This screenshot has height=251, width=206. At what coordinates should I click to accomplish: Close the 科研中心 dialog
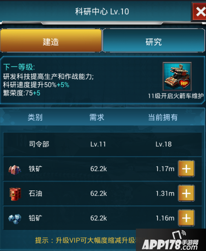click(199, 12)
